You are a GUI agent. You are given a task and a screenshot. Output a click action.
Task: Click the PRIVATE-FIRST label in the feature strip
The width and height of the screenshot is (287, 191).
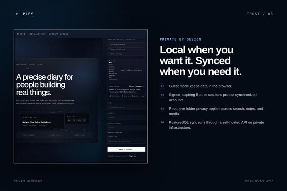coord(29,135)
